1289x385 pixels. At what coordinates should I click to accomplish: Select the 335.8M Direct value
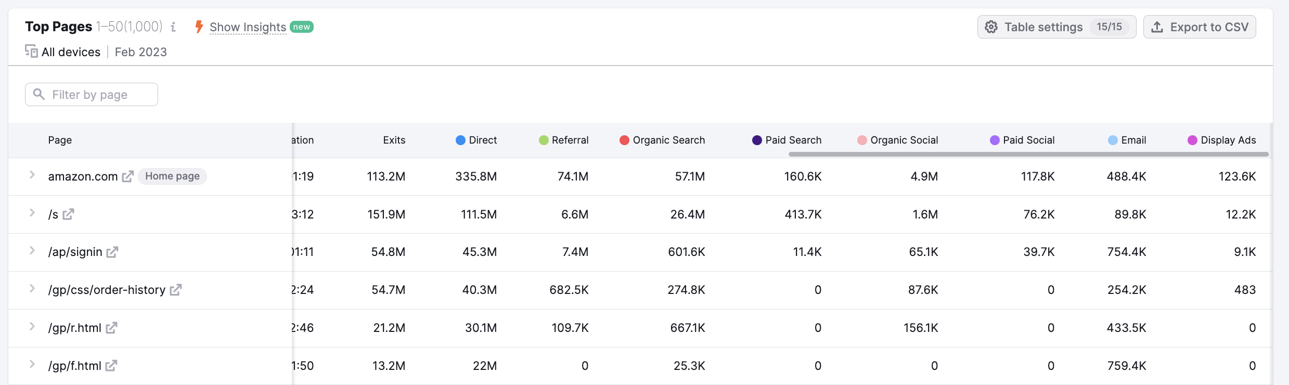[x=475, y=176]
